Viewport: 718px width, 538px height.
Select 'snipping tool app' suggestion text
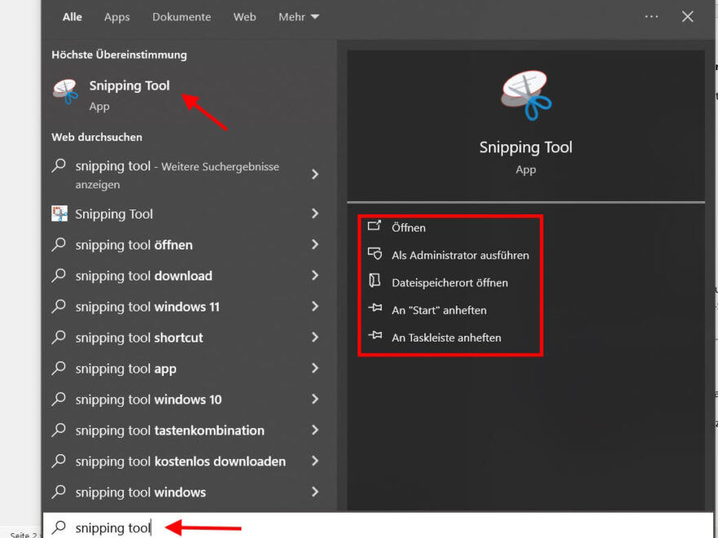[x=126, y=368]
